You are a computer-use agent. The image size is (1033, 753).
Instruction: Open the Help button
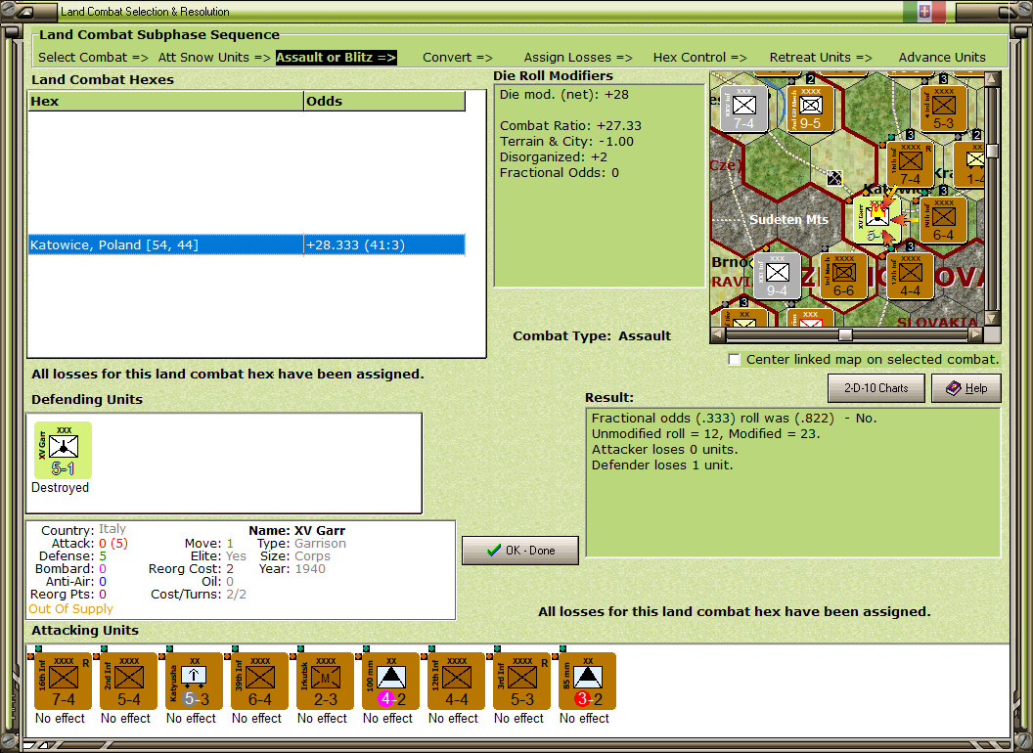coord(966,388)
